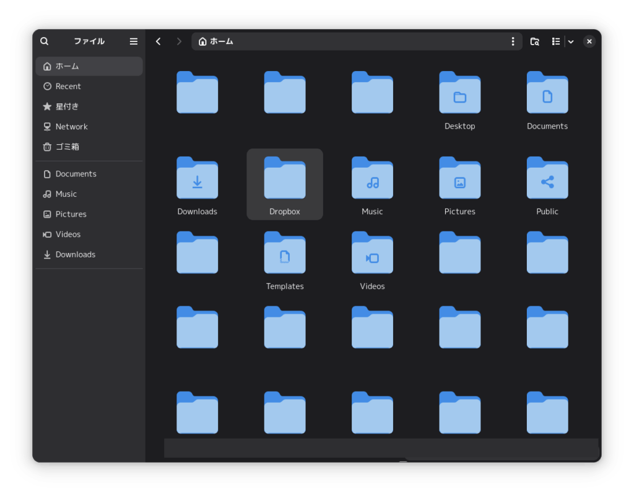The image size is (634, 498).
Task: Click the ホーム location in the path bar
Action: click(216, 41)
